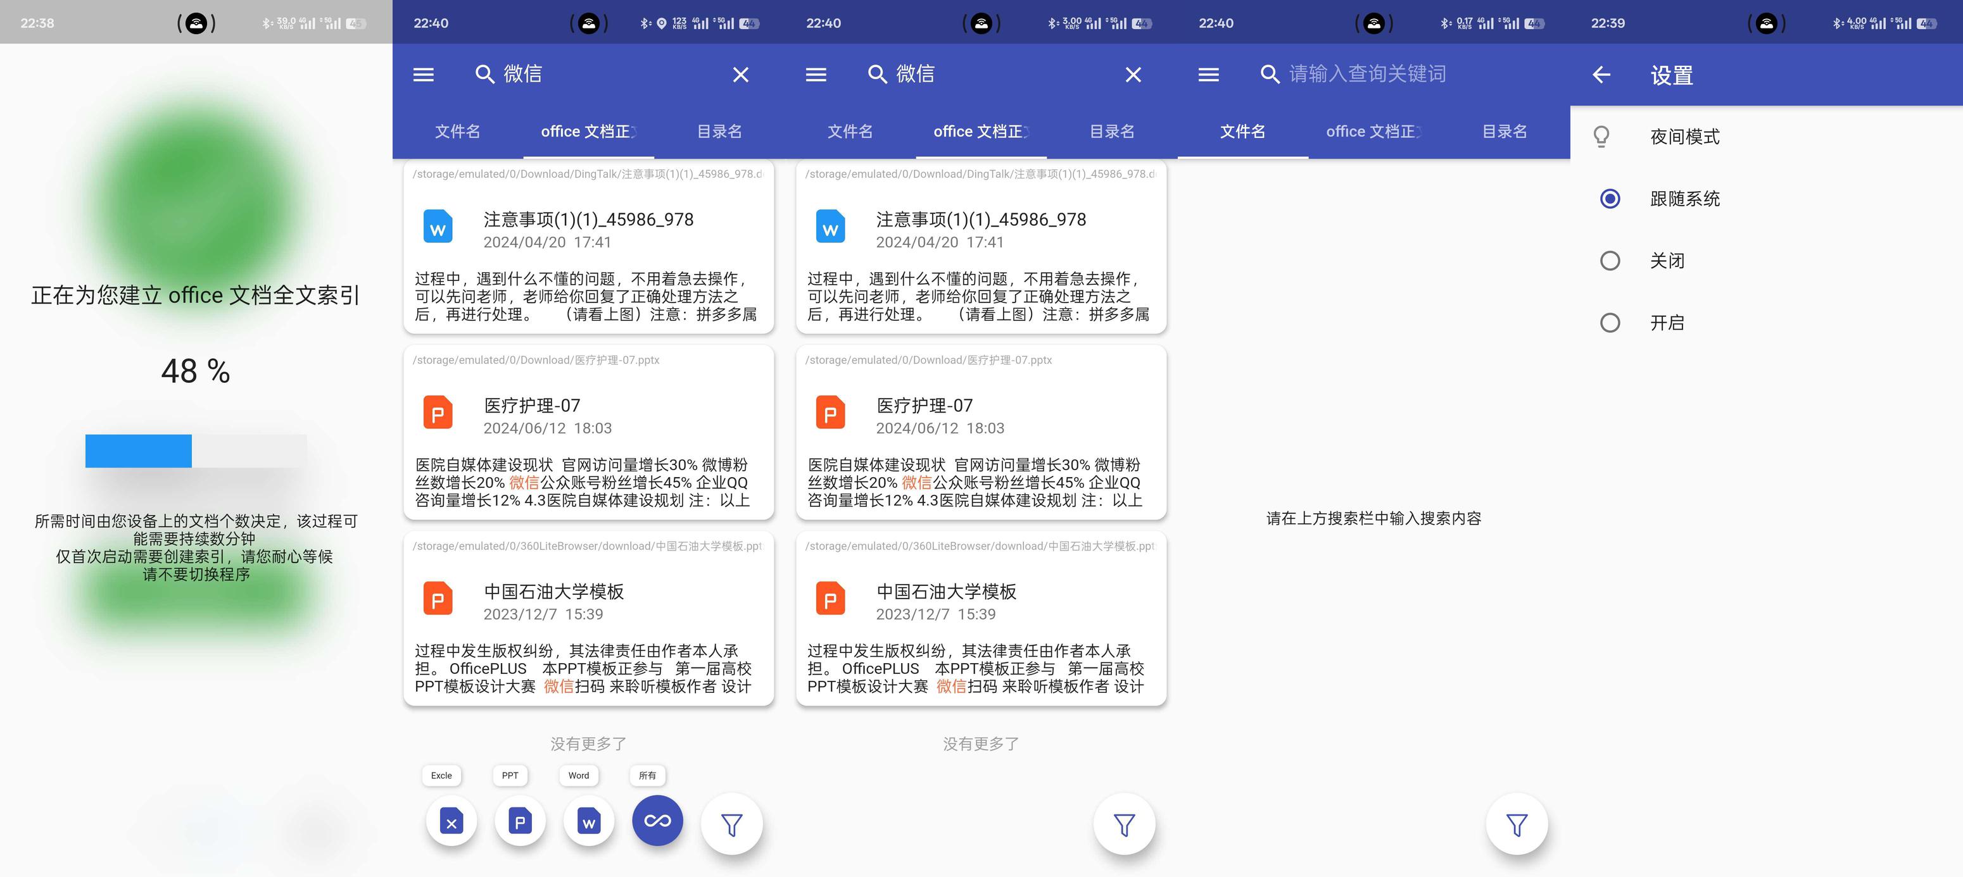Tap the round Word document filter icon
Screen dimensions: 1963x877
pos(588,822)
